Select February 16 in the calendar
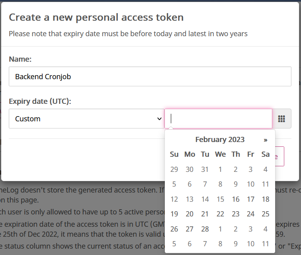 pos(236,199)
